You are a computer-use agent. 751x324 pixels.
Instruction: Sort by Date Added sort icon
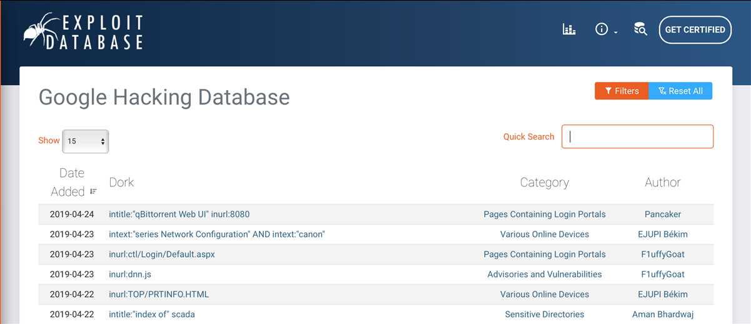(93, 191)
